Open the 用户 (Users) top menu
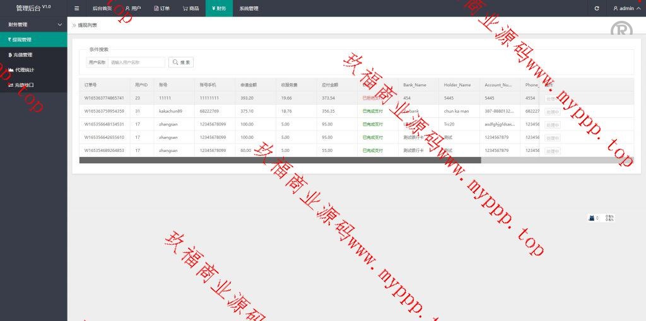The width and height of the screenshot is (646, 321). (133, 8)
